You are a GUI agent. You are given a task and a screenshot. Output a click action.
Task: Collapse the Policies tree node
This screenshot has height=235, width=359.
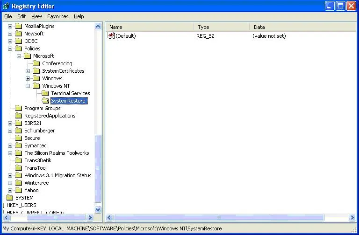click(x=10, y=48)
